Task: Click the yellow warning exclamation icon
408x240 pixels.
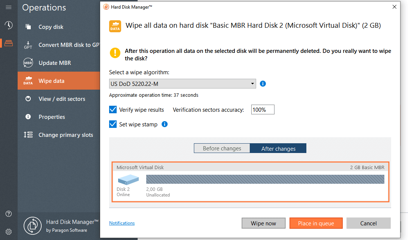Action: pyautogui.click(x=115, y=53)
